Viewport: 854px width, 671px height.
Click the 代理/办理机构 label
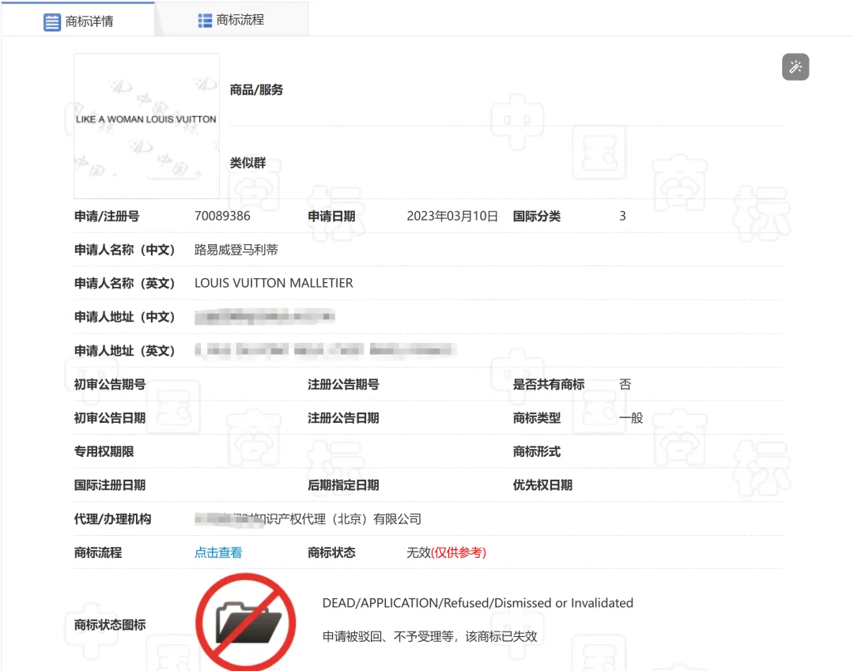[112, 519]
